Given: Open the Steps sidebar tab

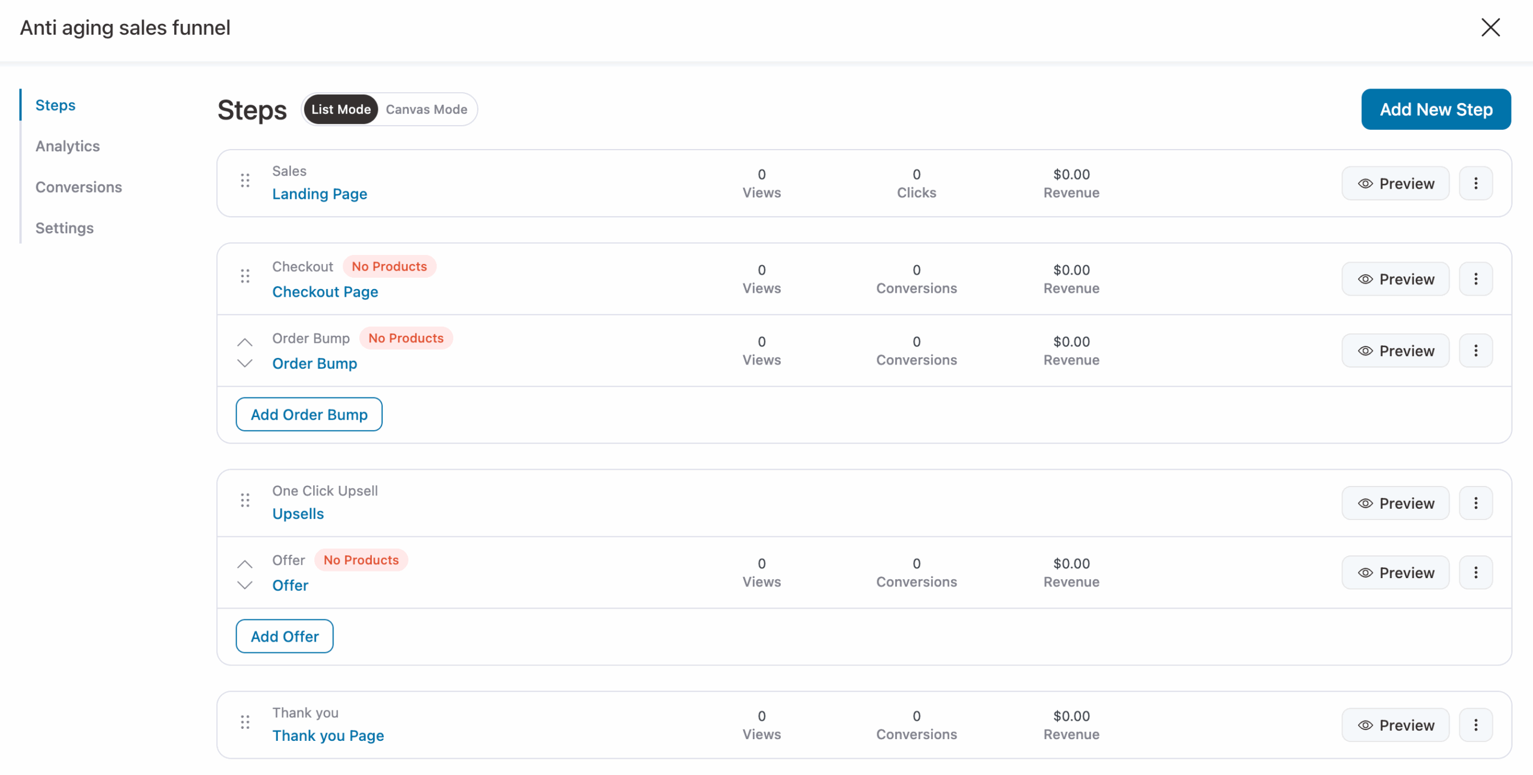Looking at the screenshot, I should point(55,105).
